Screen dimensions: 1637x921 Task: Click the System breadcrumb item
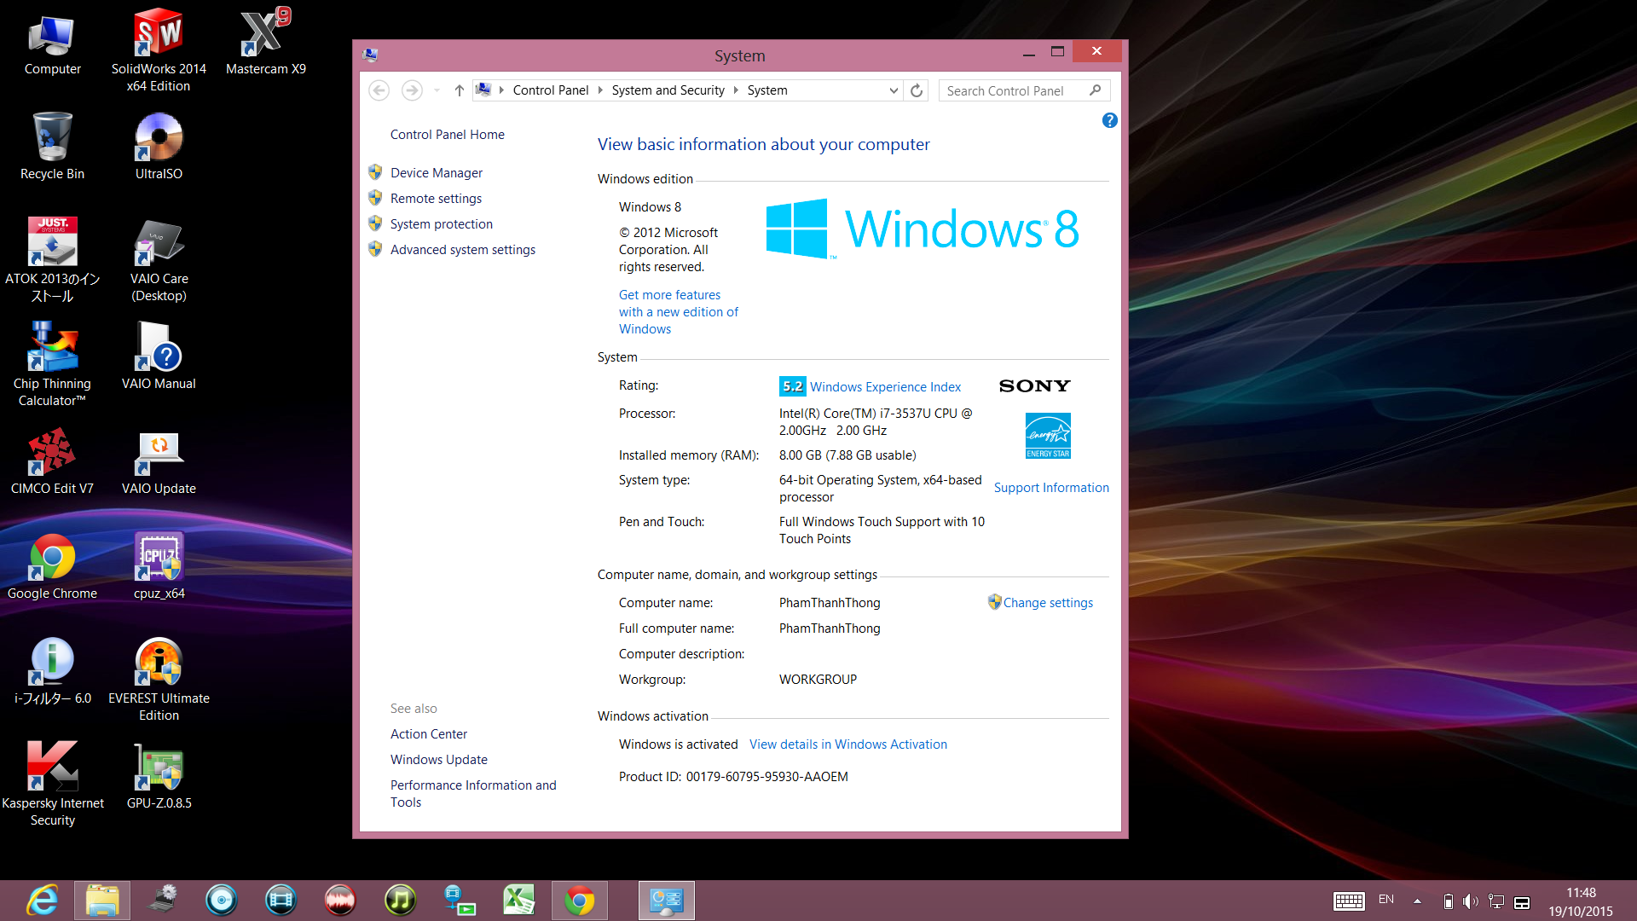[x=767, y=90]
